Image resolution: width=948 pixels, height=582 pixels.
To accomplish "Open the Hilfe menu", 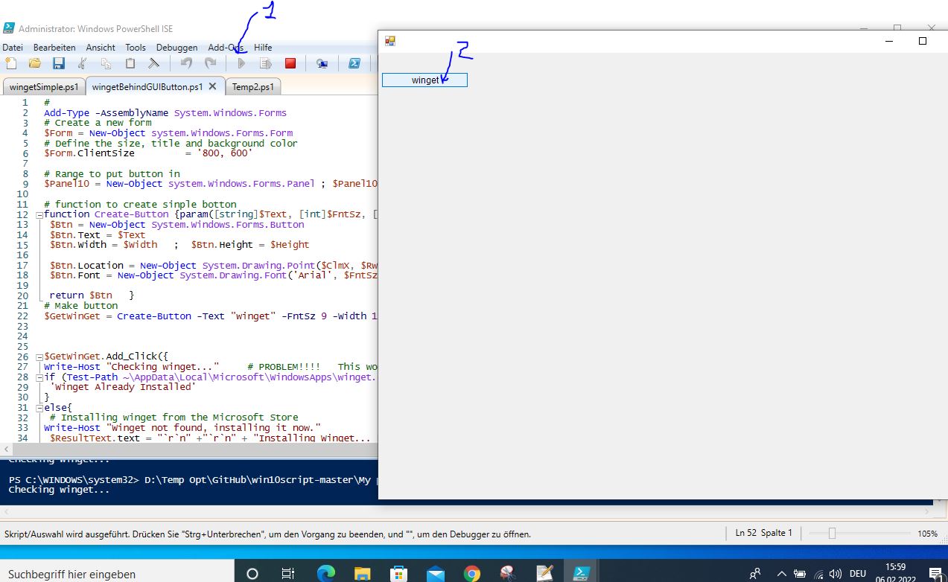I will pos(263,47).
